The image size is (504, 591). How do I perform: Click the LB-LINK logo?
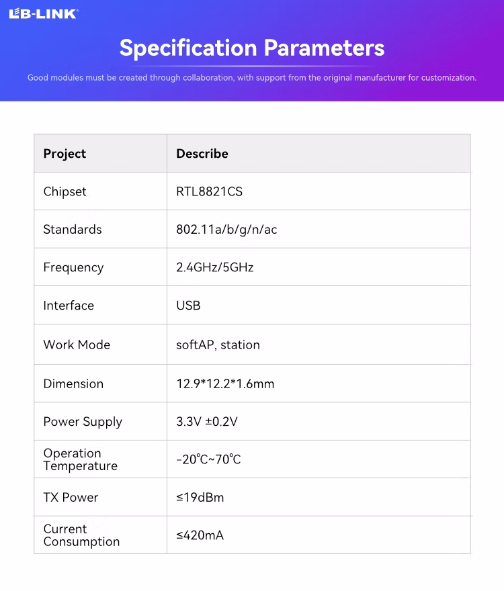pyautogui.click(x=44, y=13)
